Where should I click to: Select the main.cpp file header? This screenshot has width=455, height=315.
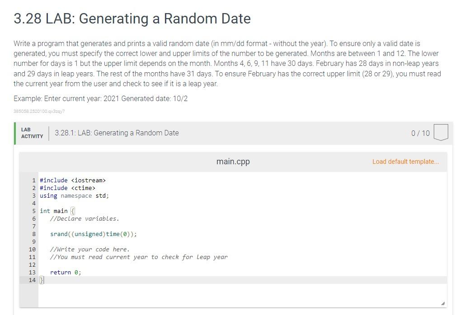(x=233, y=162)
